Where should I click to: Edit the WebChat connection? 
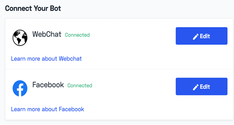coord(201,36)
